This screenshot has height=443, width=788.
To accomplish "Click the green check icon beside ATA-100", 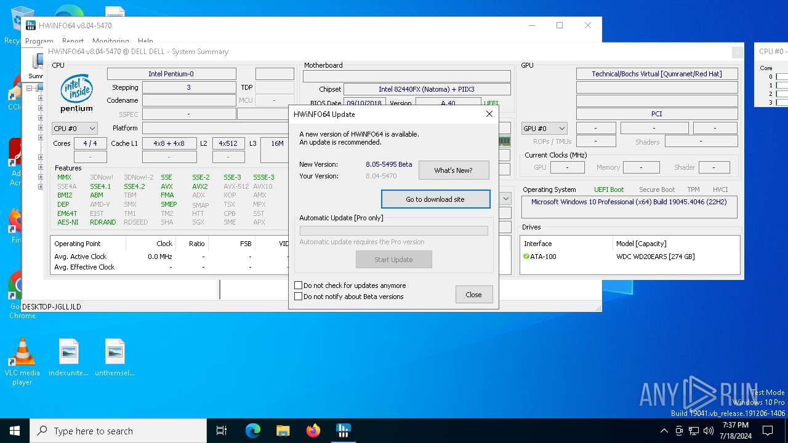I will 526,257.
